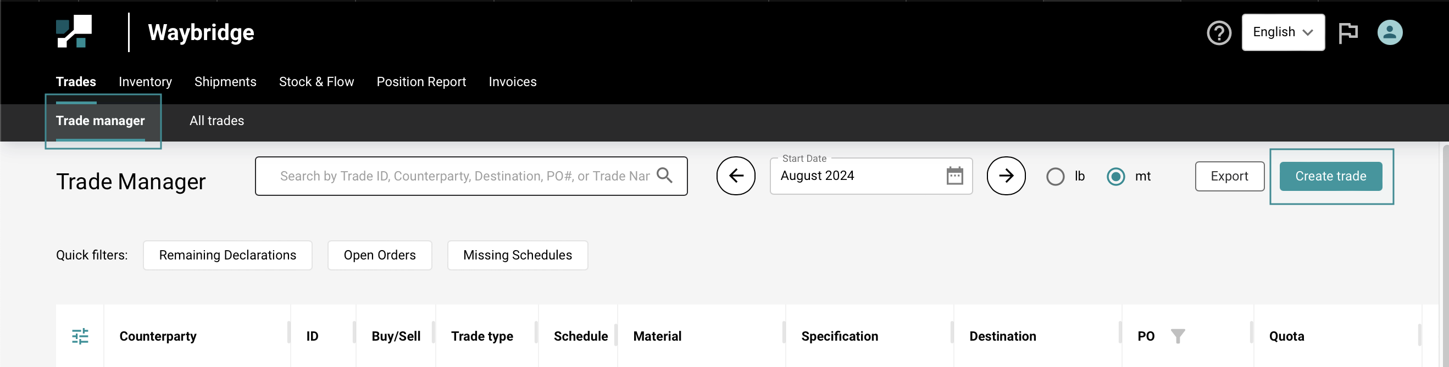Click the Create trade button
This screenshot has height=367, width=1449.
[1330, 176]
